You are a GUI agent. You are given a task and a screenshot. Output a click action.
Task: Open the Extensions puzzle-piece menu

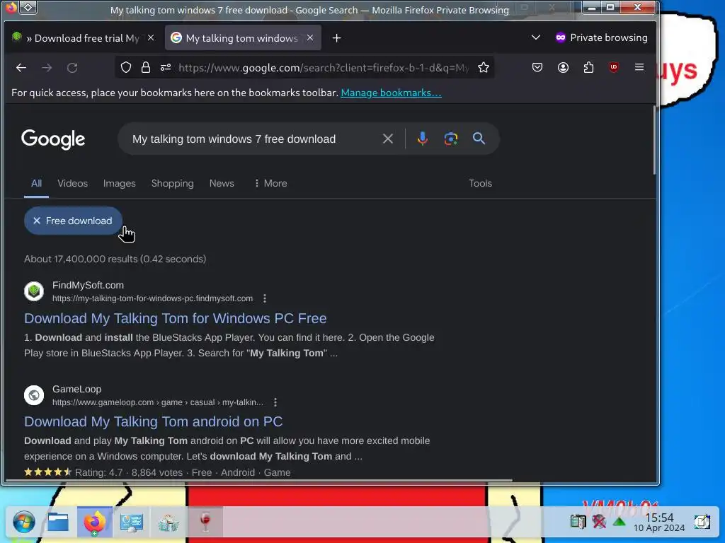point(588,67)
